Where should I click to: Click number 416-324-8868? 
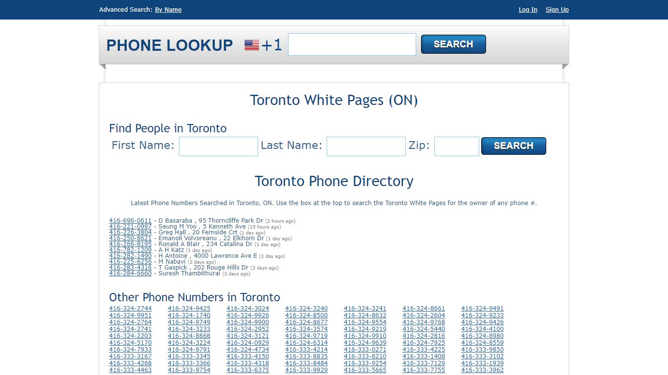[x=189, y=336]
